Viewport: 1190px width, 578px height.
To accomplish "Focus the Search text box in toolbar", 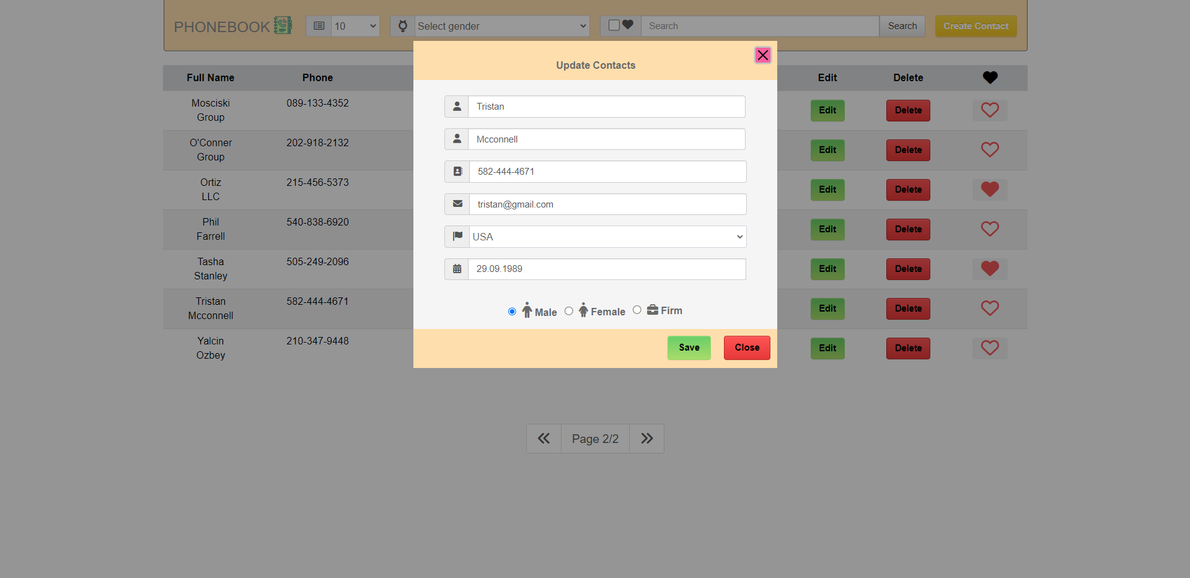I will (x=760, y=26).
